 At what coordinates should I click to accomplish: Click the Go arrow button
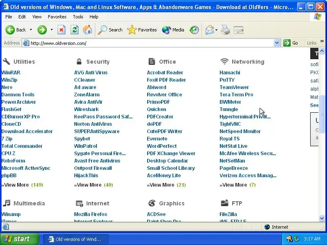[x=291, y=43]
